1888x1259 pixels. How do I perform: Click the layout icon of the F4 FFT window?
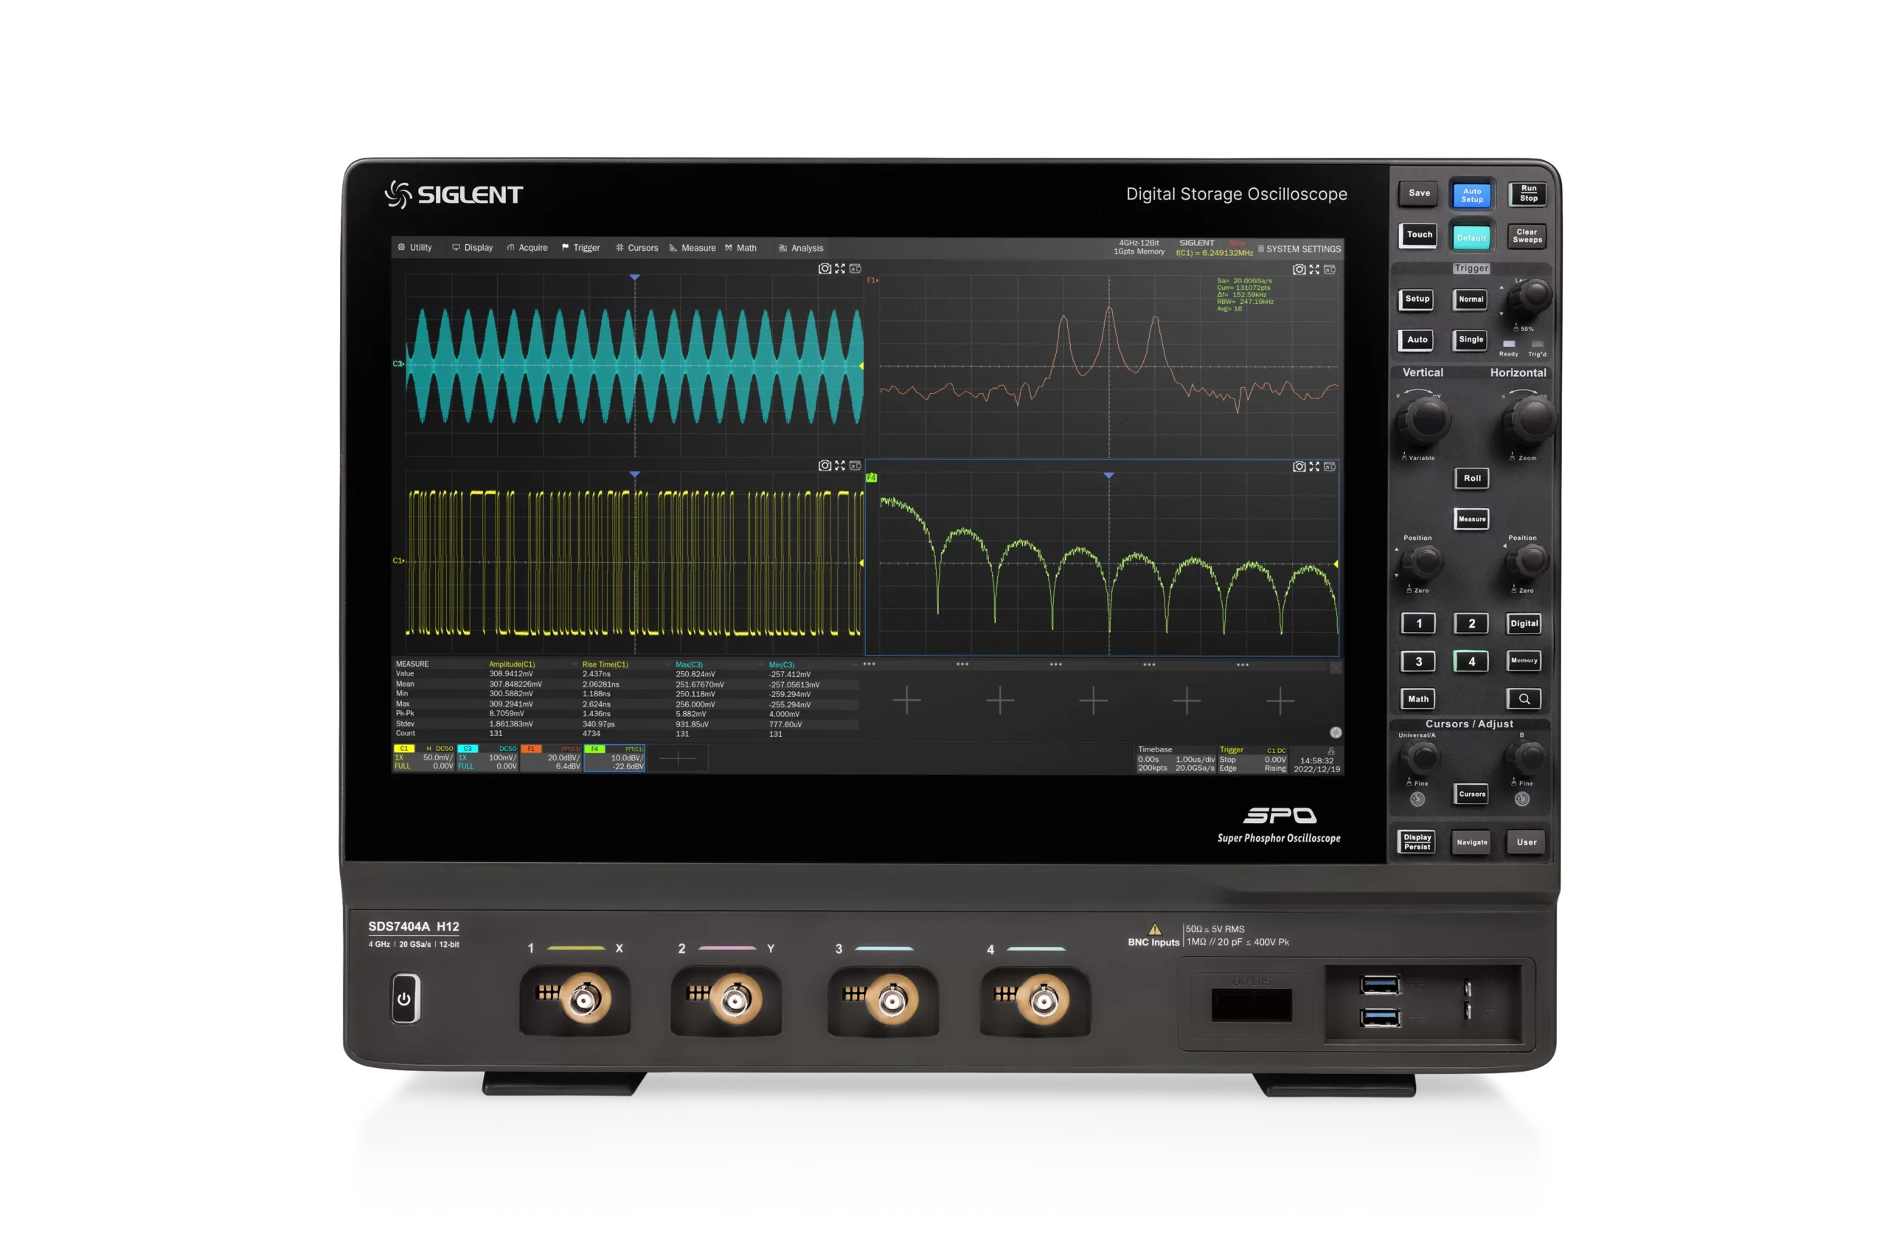pos(1329,465)
